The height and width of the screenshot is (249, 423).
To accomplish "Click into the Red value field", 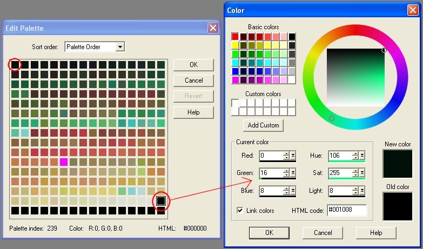I will [271, 156].
